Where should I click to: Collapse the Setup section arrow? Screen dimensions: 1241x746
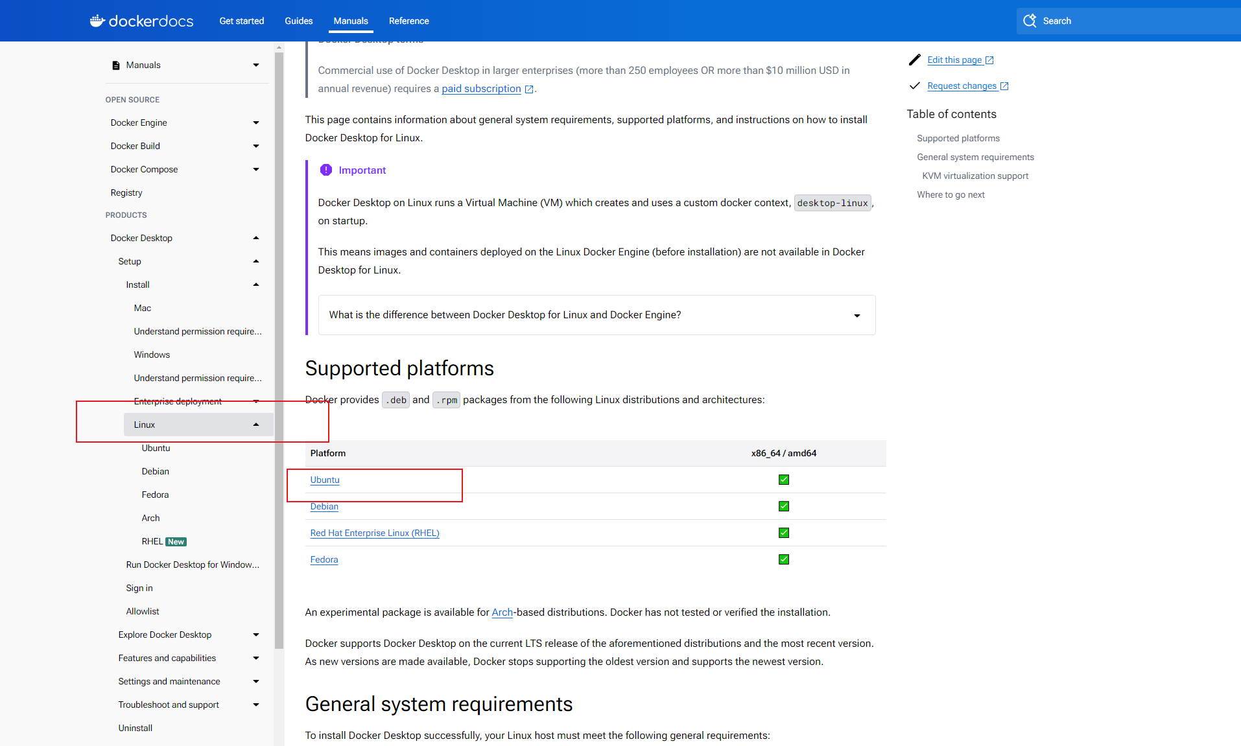[256, 261]
